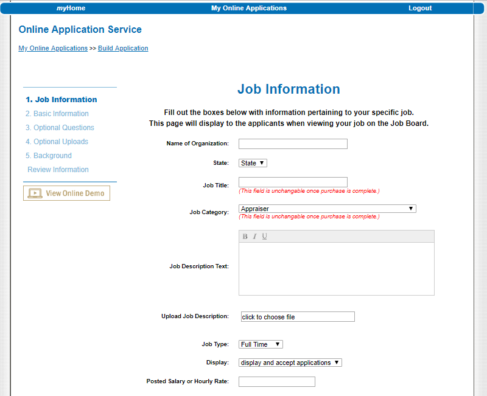Click the Bold formatting icon
The height and width of the screenshot is (396, 487).
pos(245,237)
